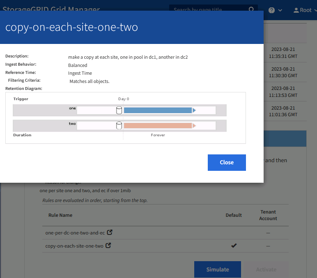
Task: Click the 11:35:31 GMT timestamp entry
Action: [x=283, y=53]
